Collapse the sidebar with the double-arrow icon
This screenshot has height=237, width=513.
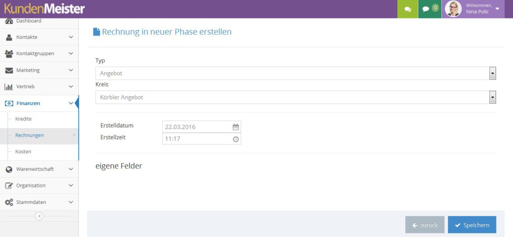click(39, 216)
